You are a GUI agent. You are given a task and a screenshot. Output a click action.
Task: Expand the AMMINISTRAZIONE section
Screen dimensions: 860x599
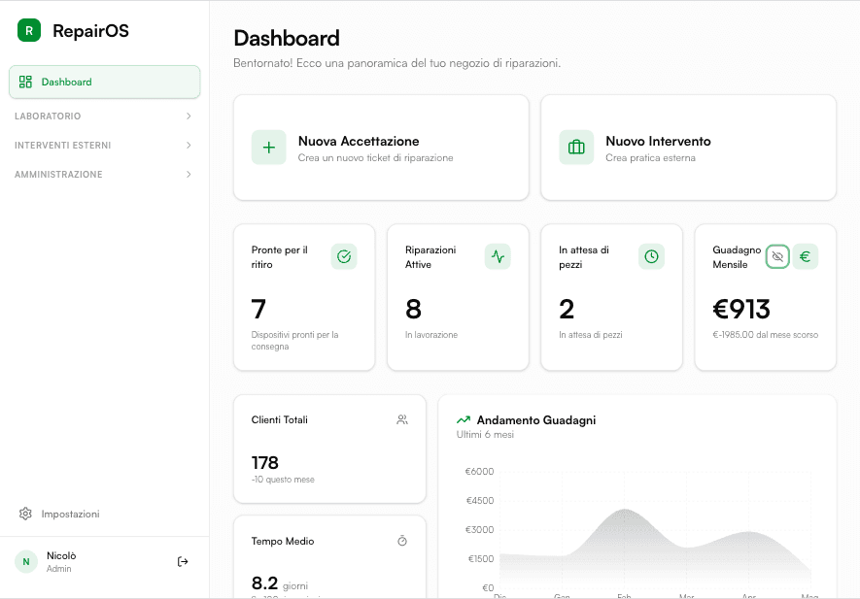[x=105, y=175]
